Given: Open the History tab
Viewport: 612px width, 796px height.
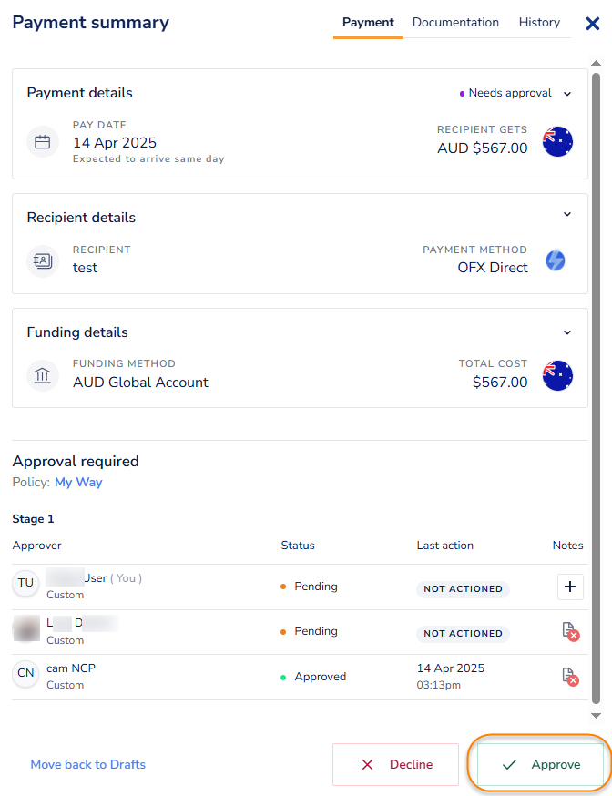Looking at the screenshot, I should 539,23.
